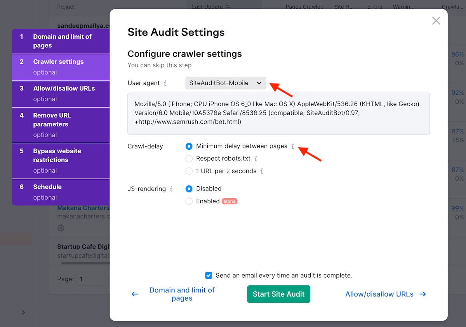Click info icon beside Minimum delay between pages
Viewport: 466px width, 327px height.
coord(293,147)
